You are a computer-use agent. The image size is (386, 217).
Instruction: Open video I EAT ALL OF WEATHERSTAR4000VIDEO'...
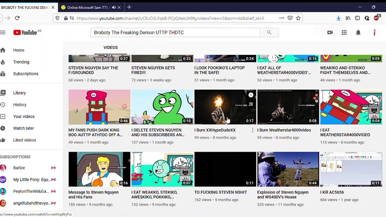point(284,70)
